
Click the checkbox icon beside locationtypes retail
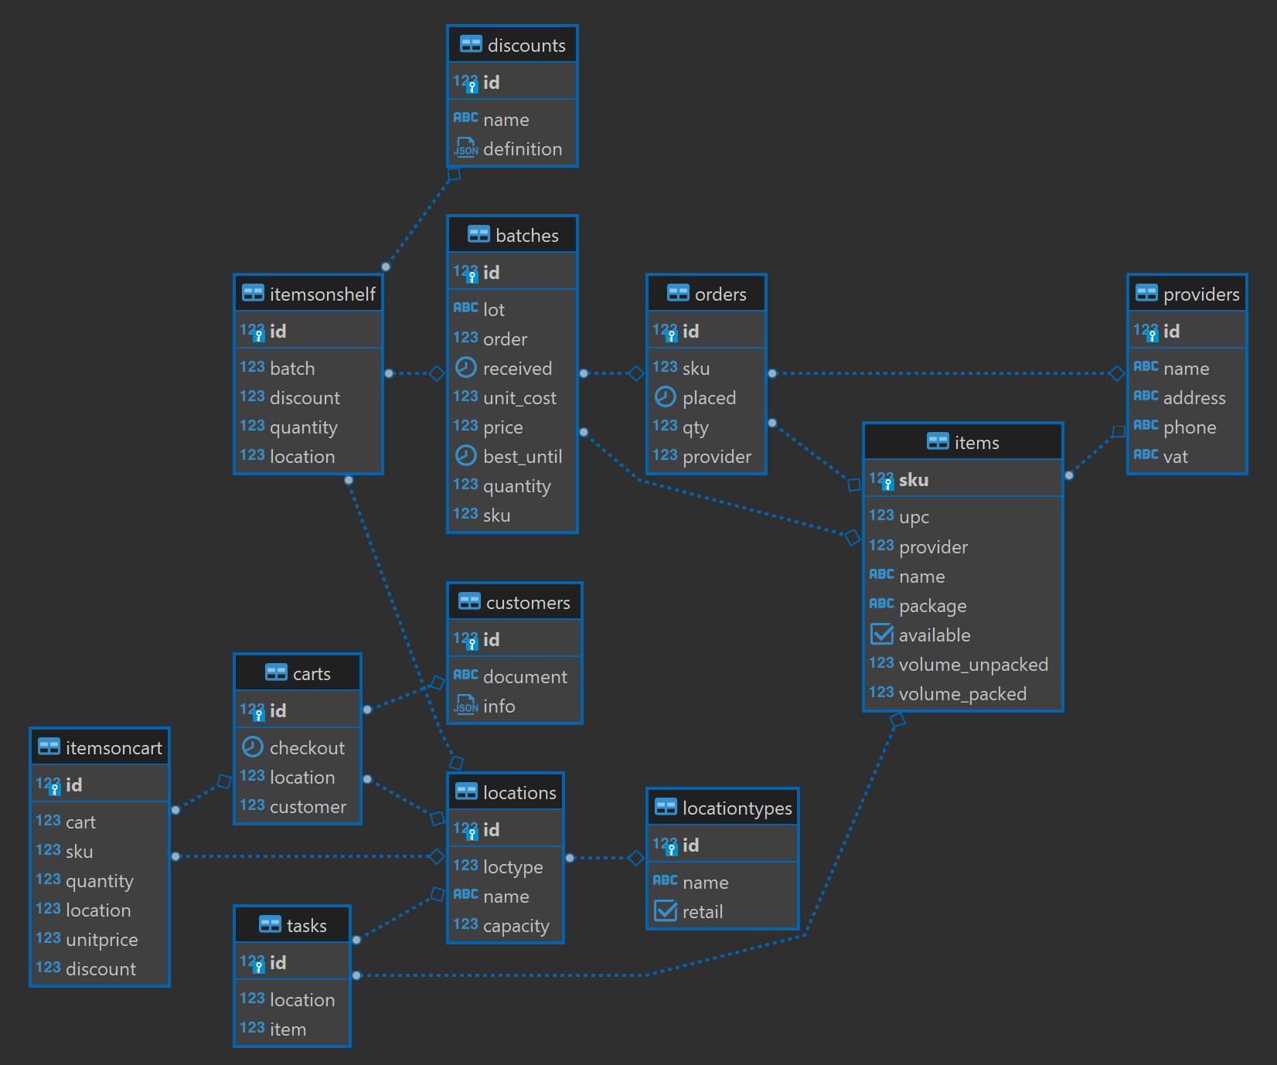(x=665, y=910)
